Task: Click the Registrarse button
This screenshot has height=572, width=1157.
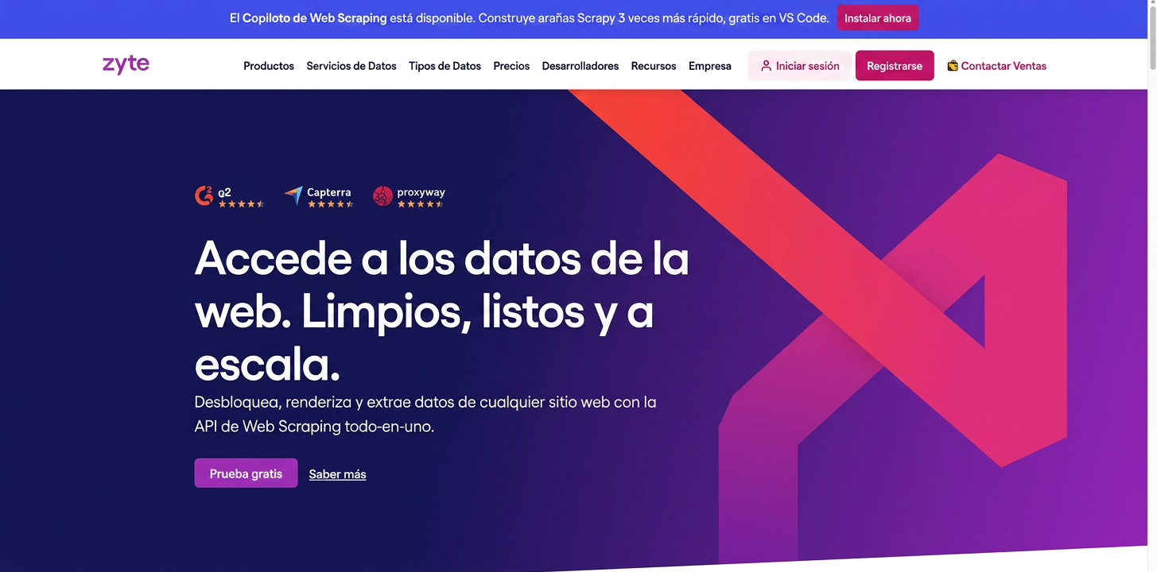Action: (895, 66)
